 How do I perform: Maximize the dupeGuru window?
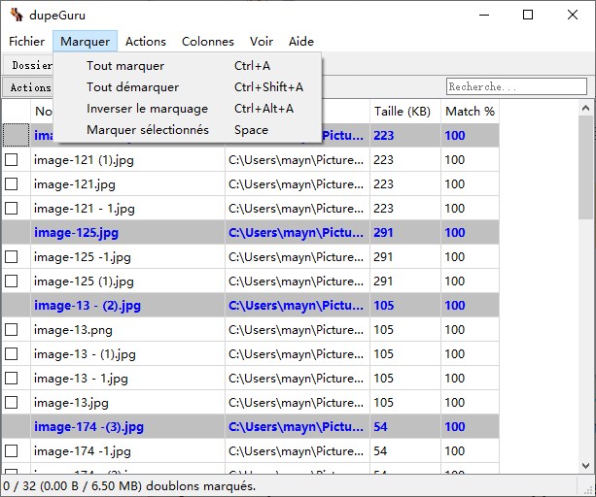coord(528,15)
